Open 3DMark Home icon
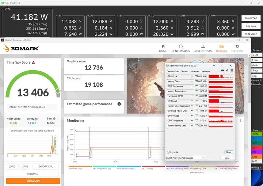 pyautogui.click(x=163, y=46)
